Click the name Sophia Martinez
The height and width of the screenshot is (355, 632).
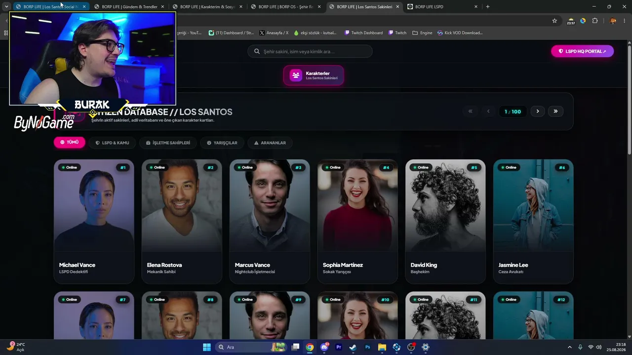coord(343,265)
